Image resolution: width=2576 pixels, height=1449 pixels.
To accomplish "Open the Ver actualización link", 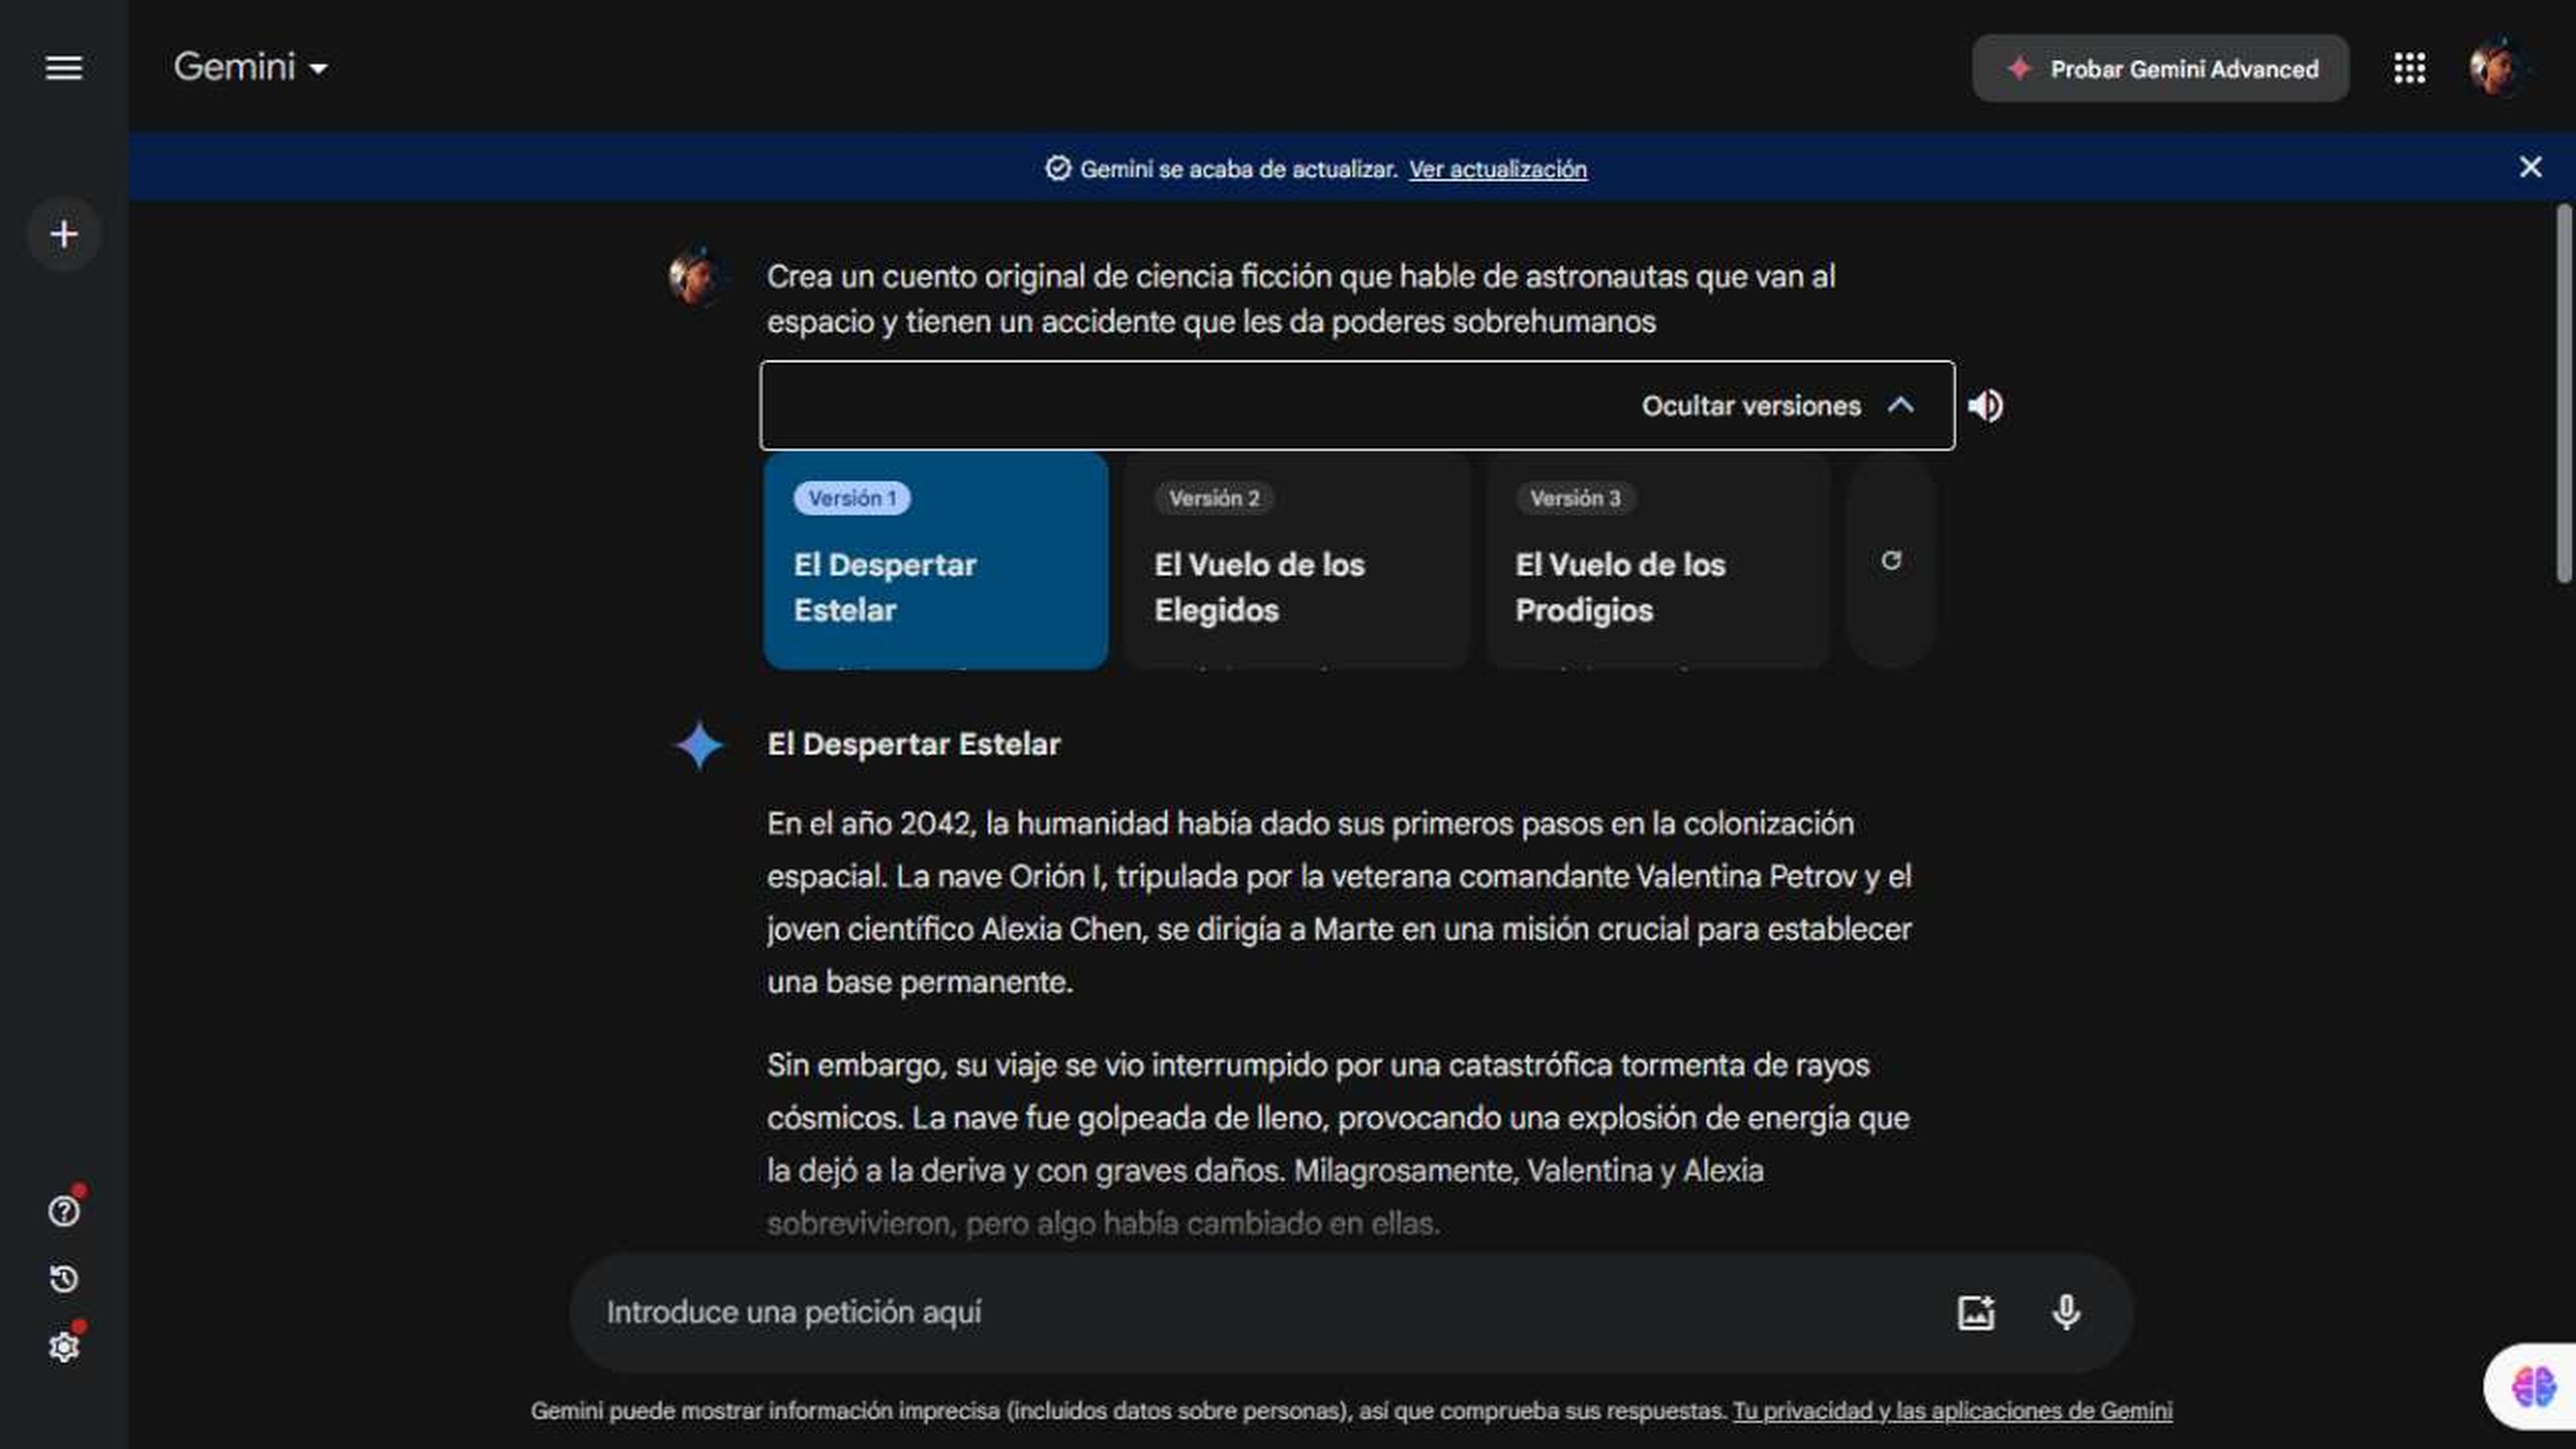I will click(1497, 169).
